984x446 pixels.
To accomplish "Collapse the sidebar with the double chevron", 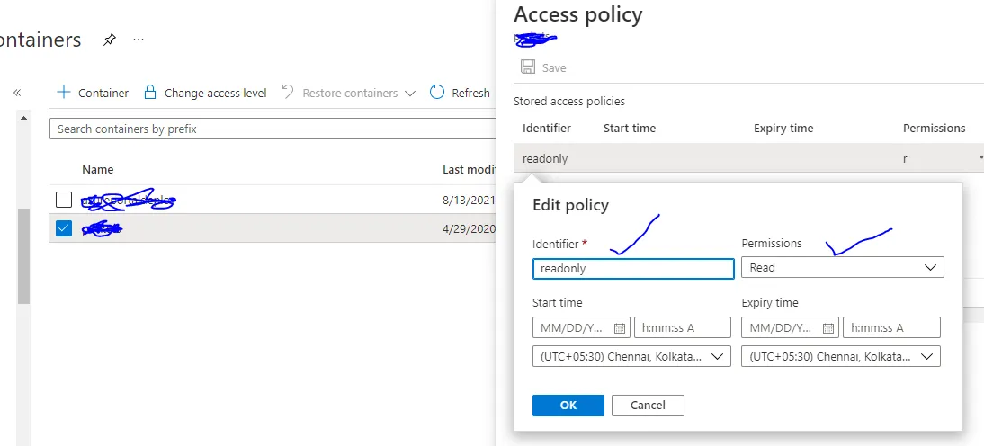I will pyautogui.click(x=17, y=93).
